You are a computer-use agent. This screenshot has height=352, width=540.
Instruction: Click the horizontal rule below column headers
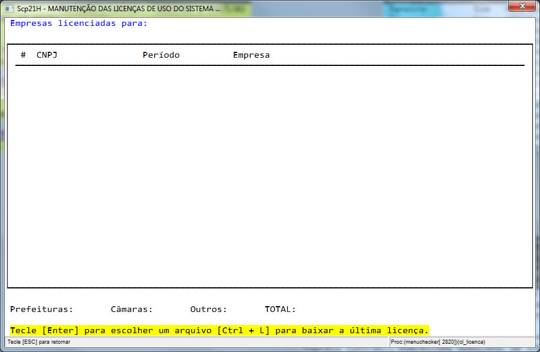269,65
